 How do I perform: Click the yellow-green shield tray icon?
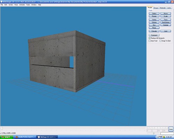(x=164, y=137)
